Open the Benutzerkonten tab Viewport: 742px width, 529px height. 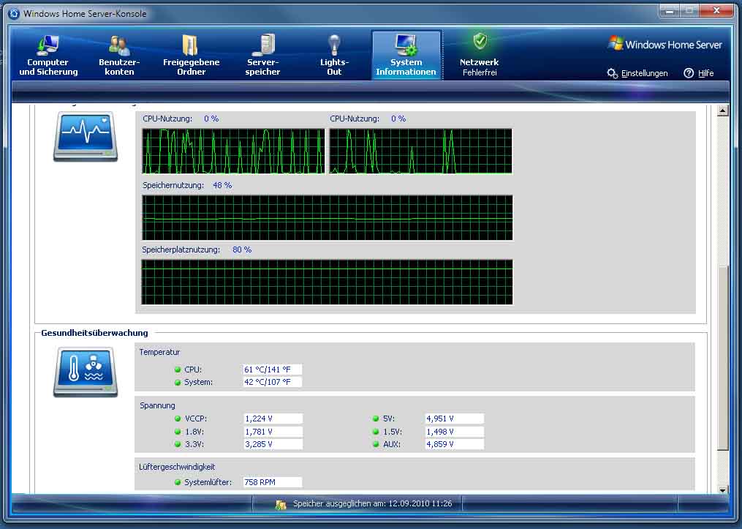[119, 56]
